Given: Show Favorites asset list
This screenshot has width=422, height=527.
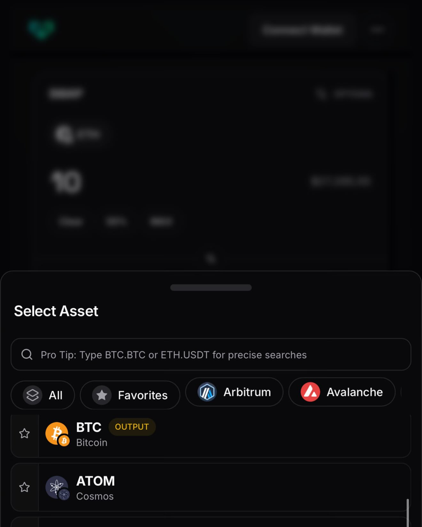Looking at the screenshot, I should [130, 395].
